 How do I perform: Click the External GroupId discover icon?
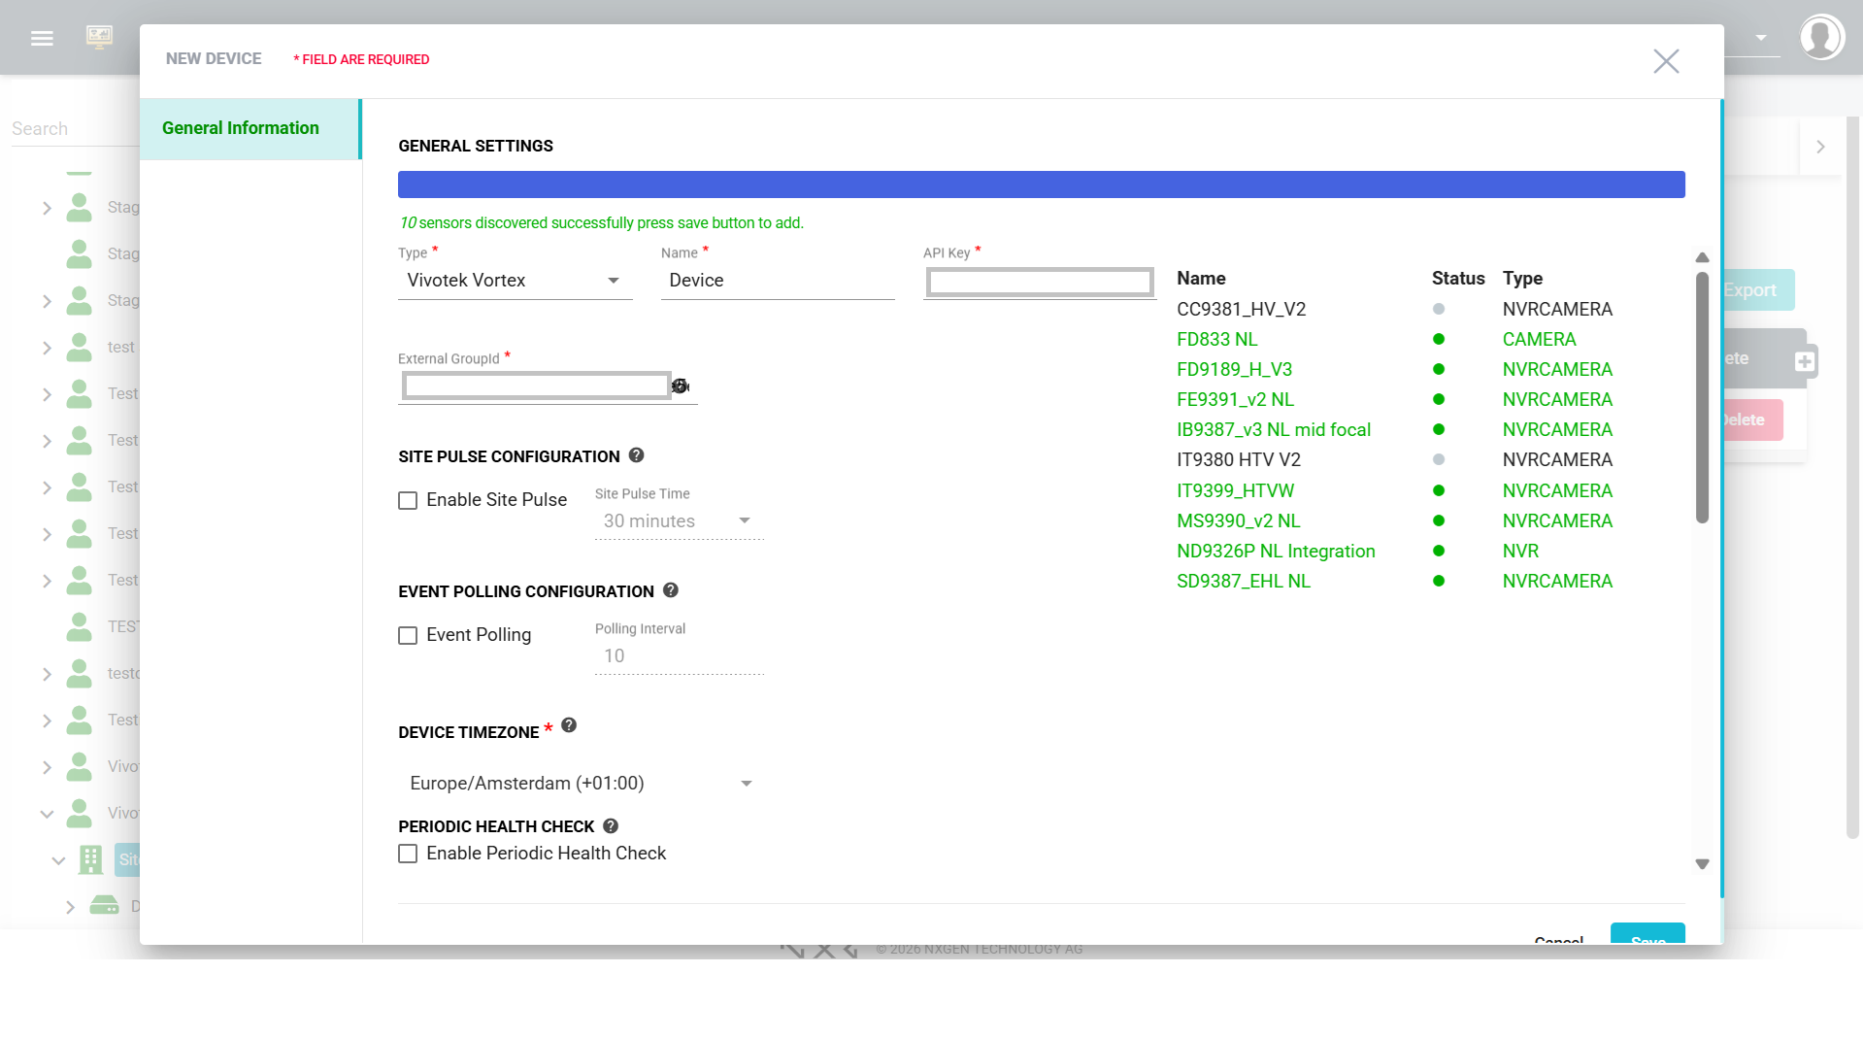pos(681,386)
